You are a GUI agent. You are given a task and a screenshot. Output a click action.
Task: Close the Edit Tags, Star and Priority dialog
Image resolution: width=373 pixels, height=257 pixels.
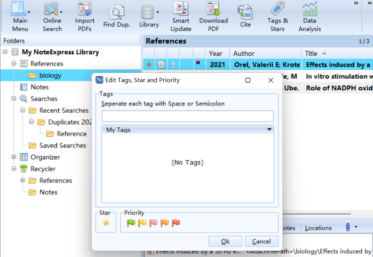click(x=271, y=80)
